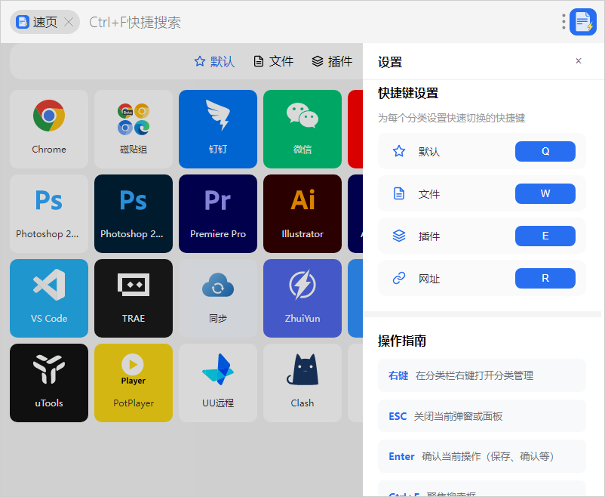Click the 网址 link icon in settings
This screenshot has height=497, width=605.
coord(399,278)
